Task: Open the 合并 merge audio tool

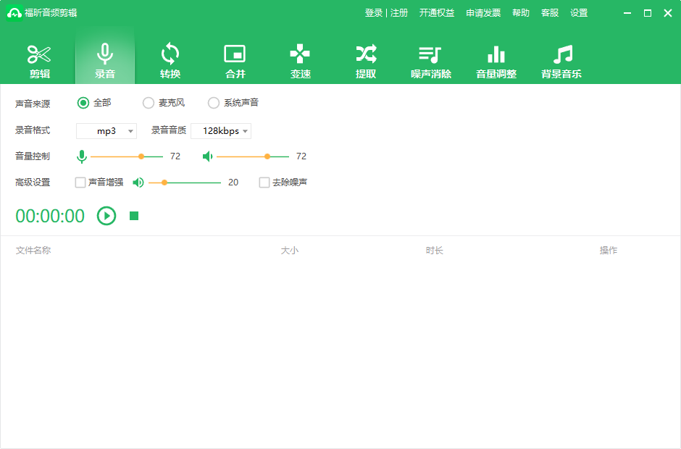Action: click(235, 59)
